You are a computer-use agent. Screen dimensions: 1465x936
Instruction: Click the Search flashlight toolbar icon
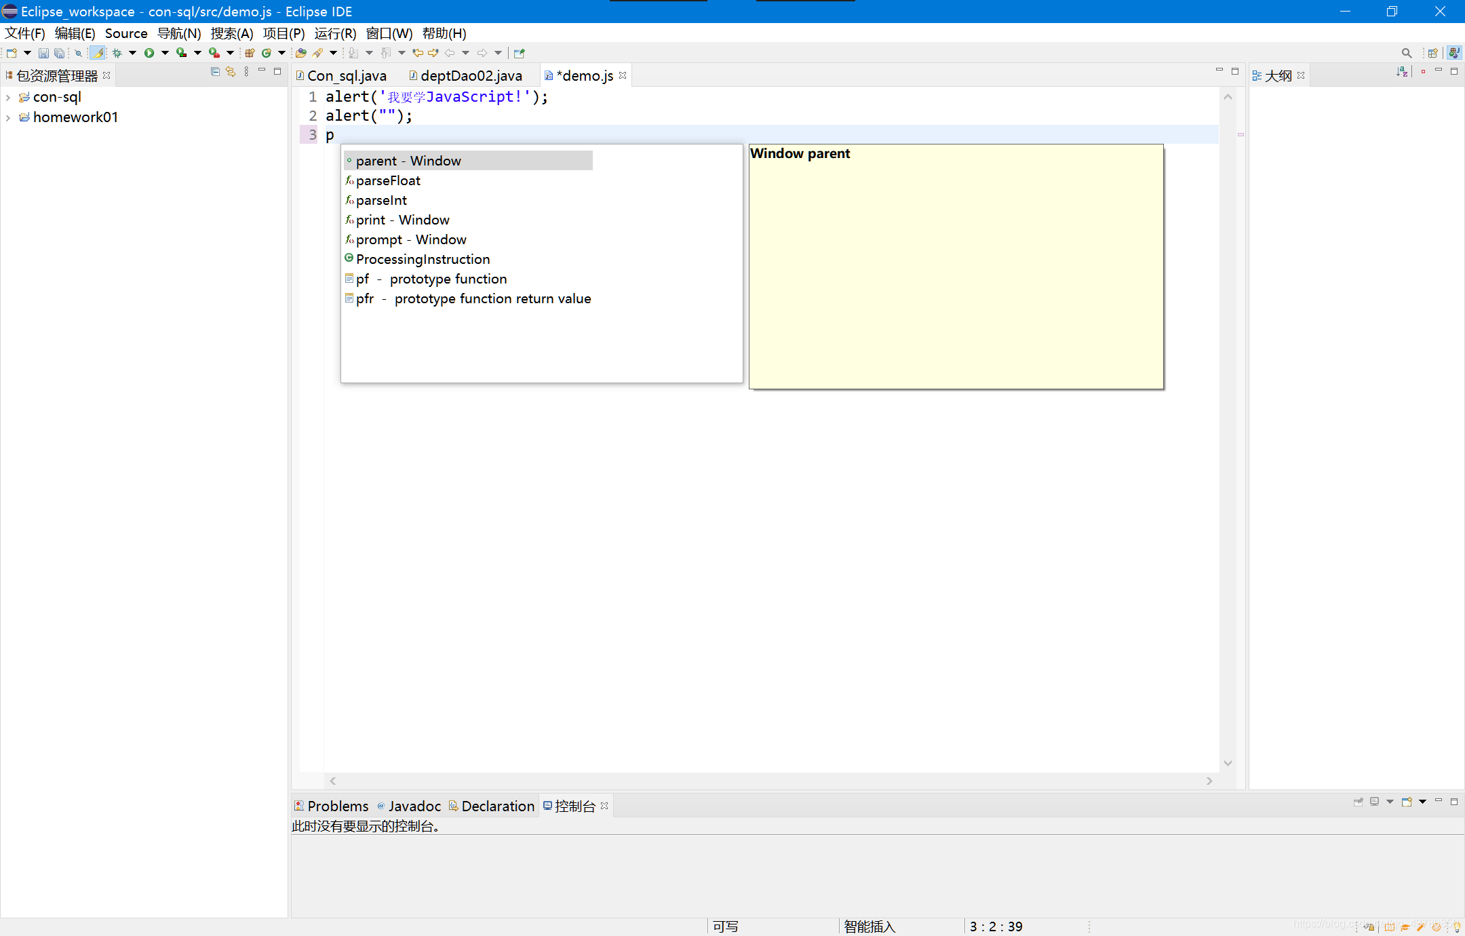317,53
